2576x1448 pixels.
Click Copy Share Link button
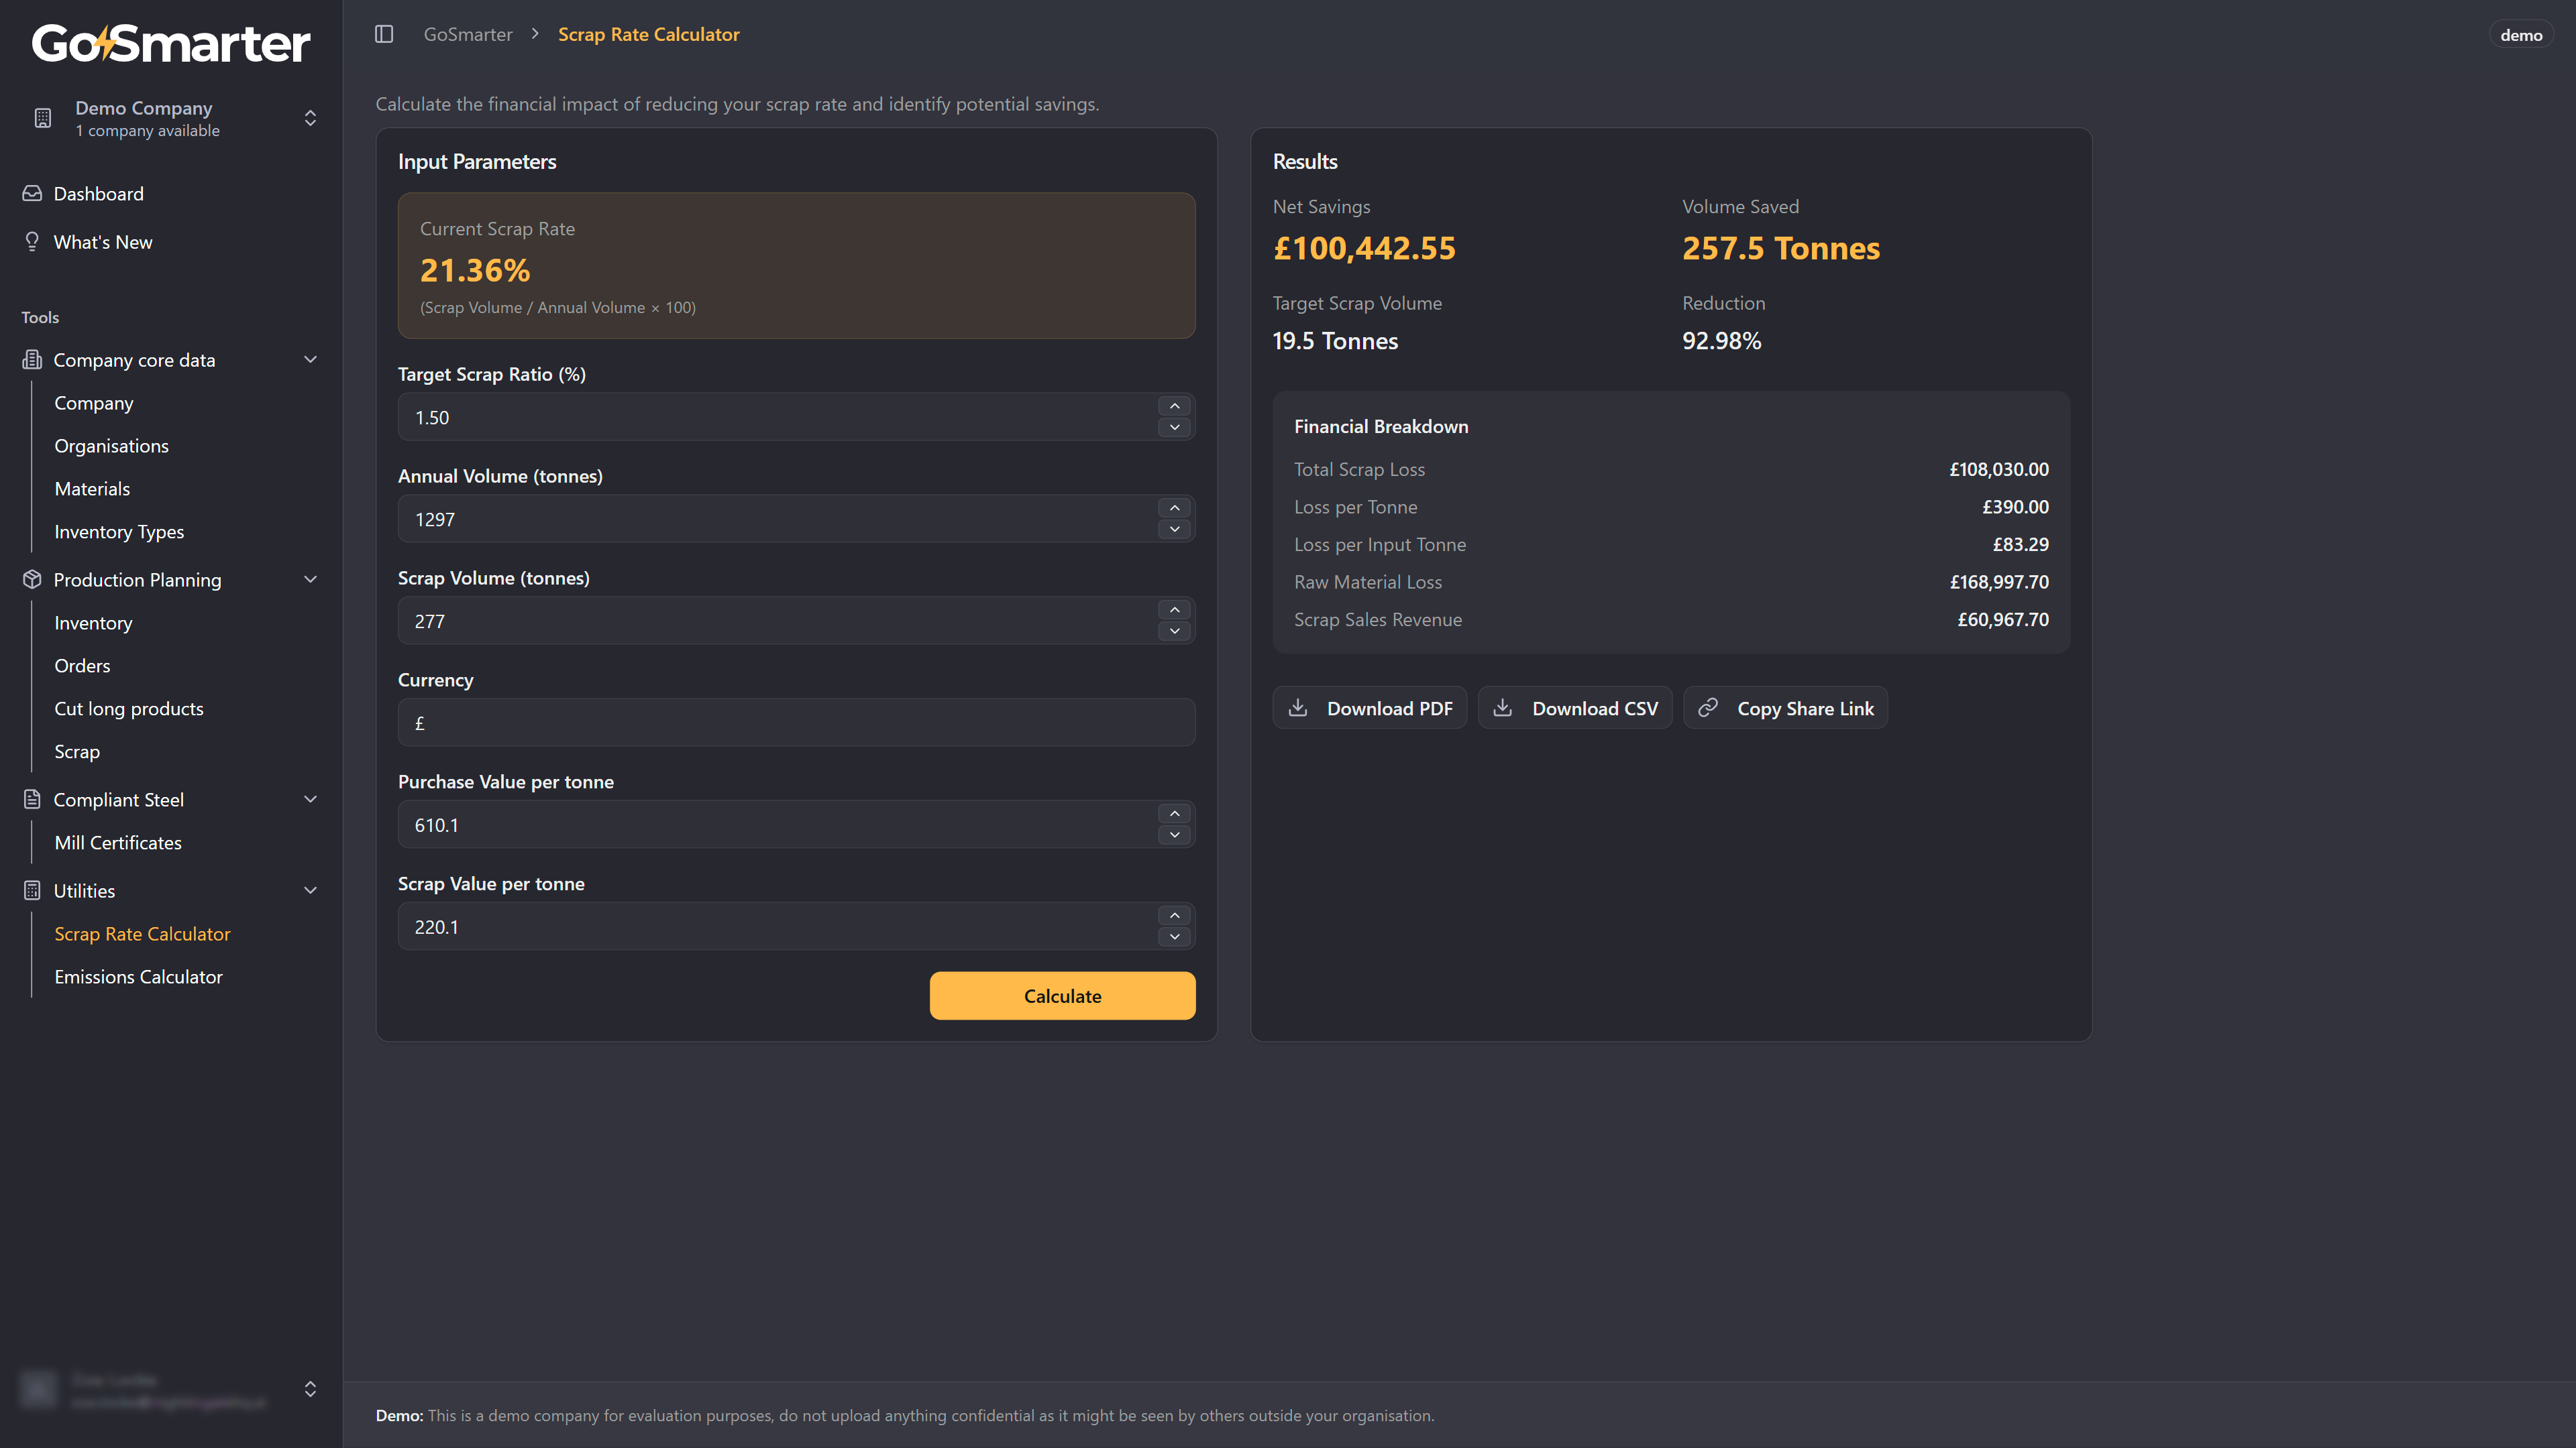1785,709
